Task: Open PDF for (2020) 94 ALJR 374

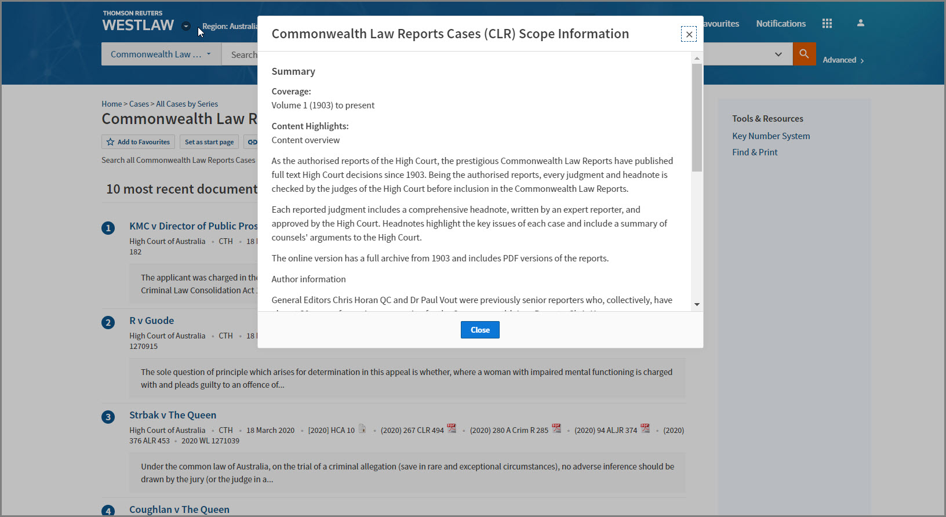Action: click(645, 428)
